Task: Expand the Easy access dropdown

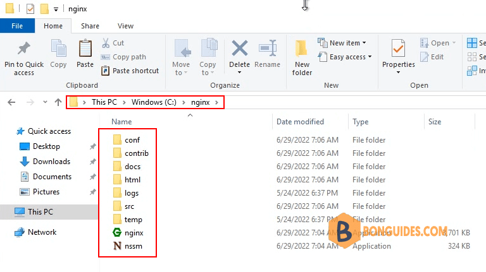Action: pos(370,57)
